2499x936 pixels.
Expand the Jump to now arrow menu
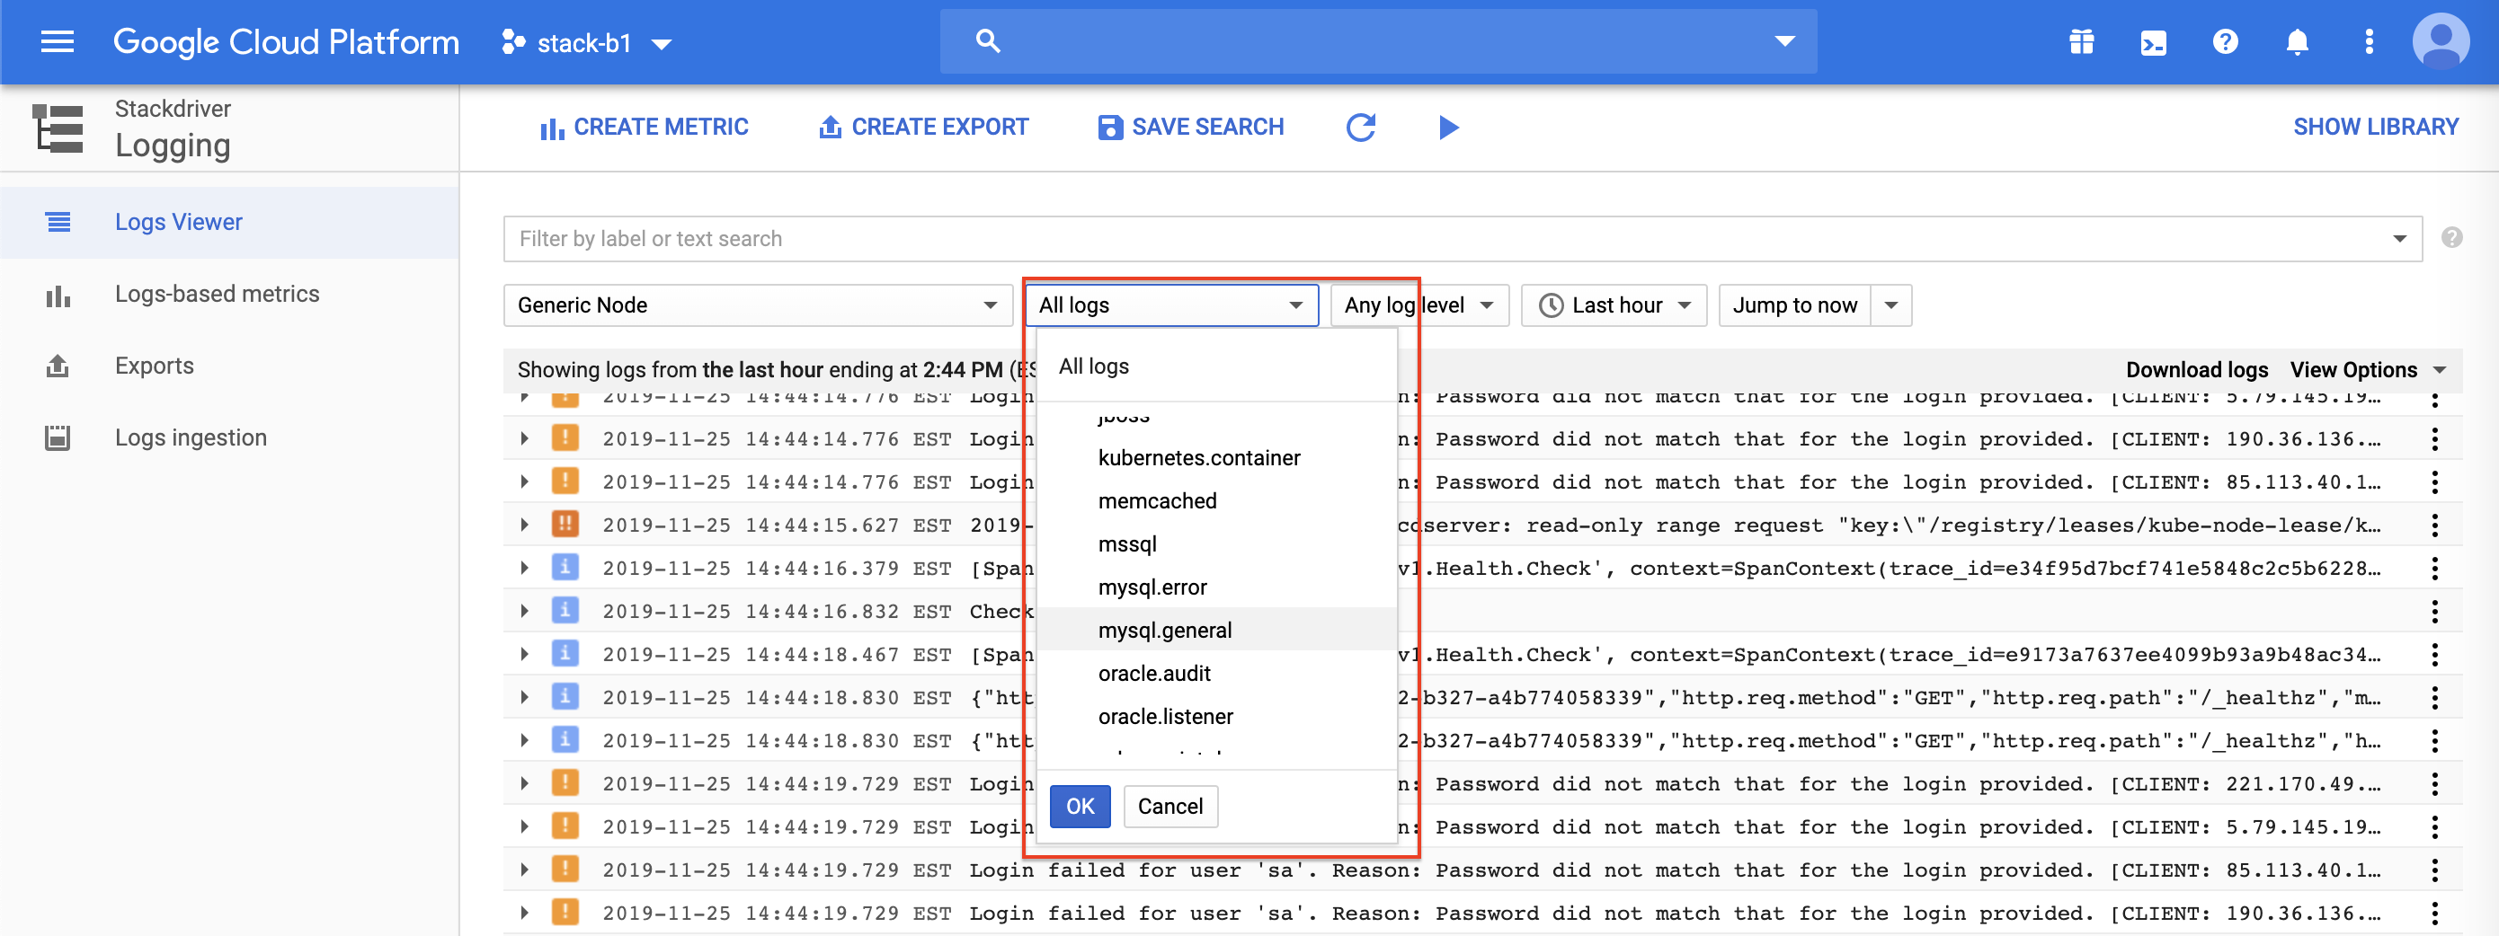(1890, 305)
